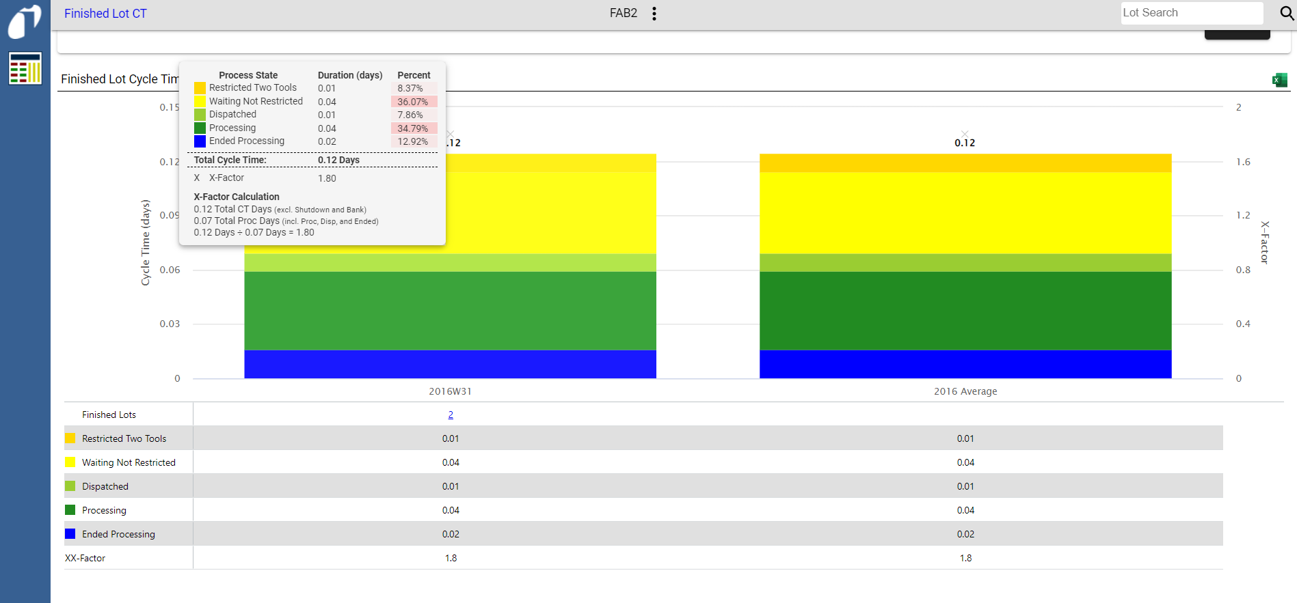Click the Ended Processing blue legend swatch
Image resolution: width=1297 pixels, height=603 pixels.
(x=70, y=534)
